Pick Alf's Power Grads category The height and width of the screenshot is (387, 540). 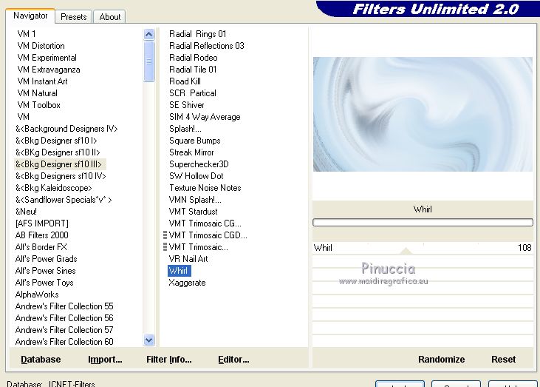coord(46,259)
